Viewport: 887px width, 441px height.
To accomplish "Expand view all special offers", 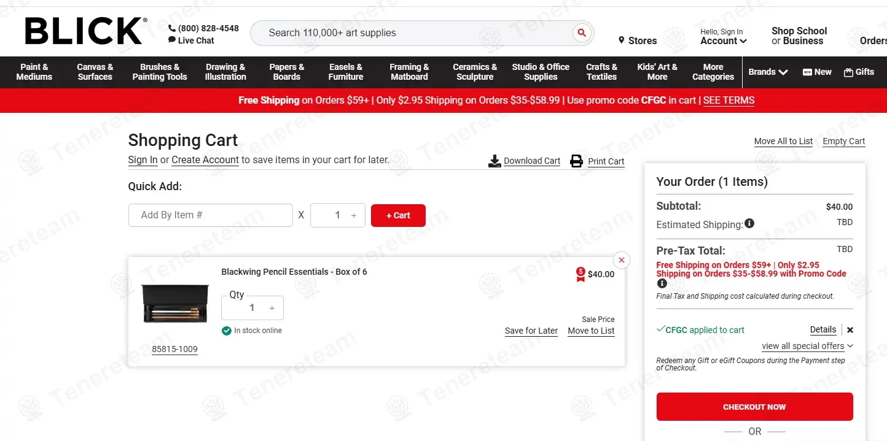I will [x=807, y=346].
